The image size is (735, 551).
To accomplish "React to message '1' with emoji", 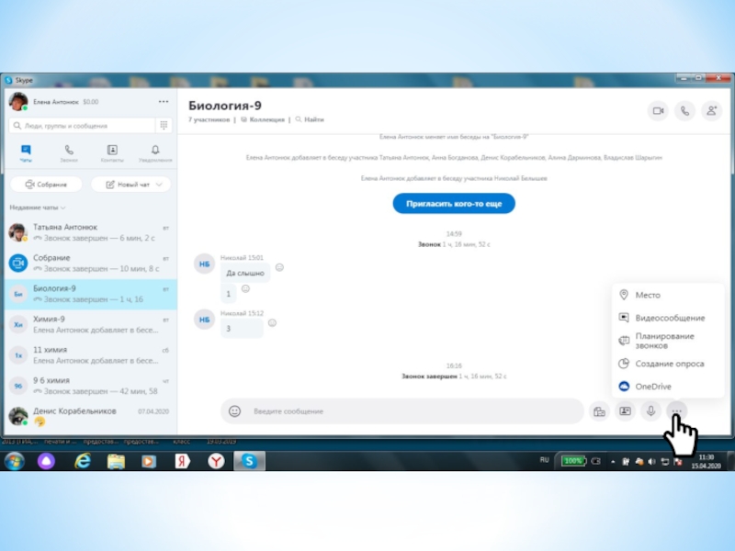I will [245, 289].
